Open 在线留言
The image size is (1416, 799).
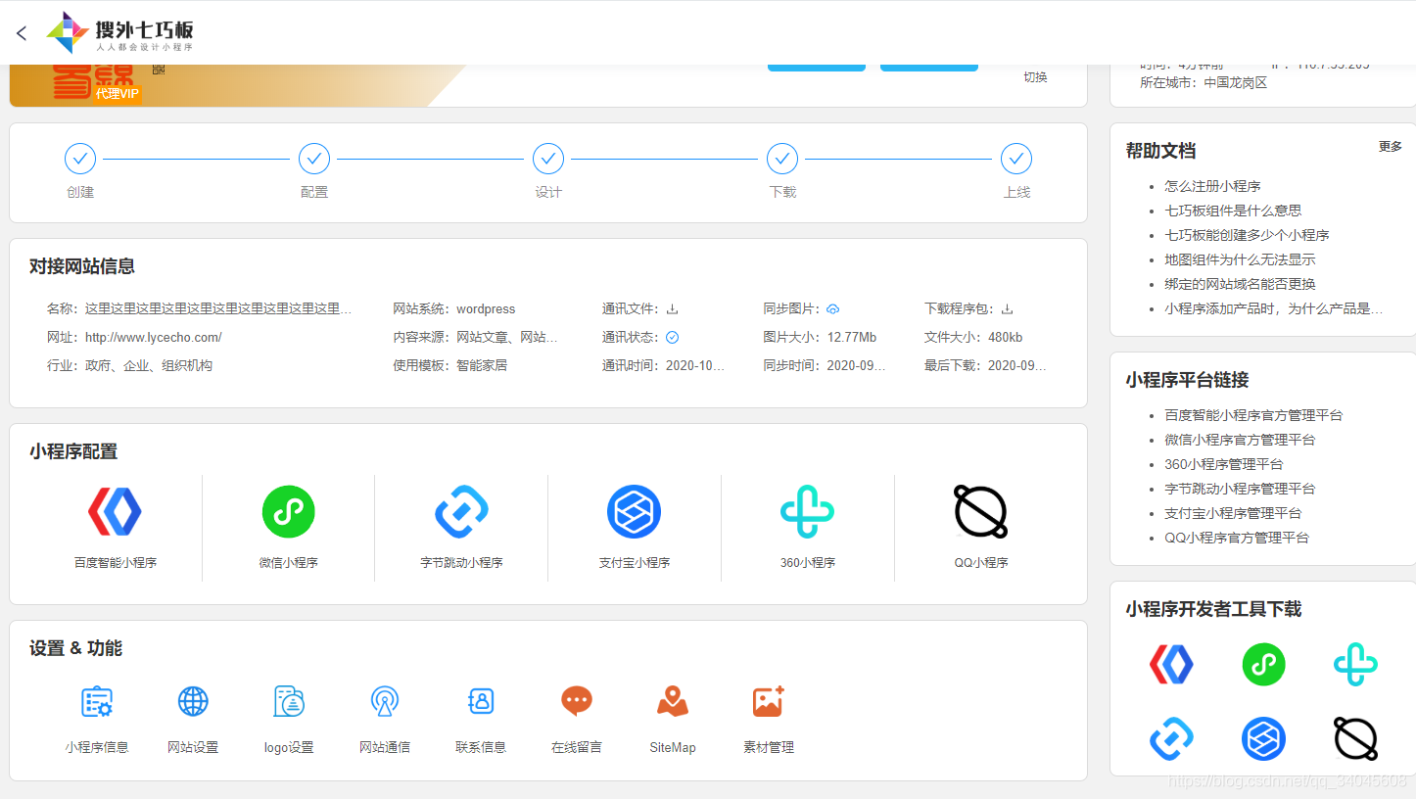point(577,720)
